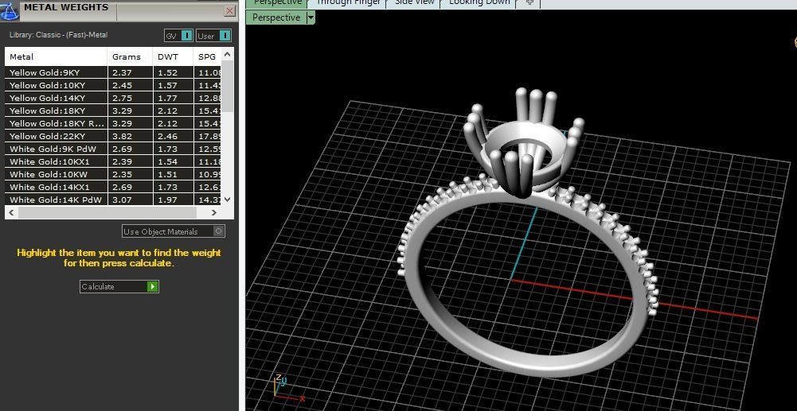Select the White Gold:9K PdW row

pyautogui.click(x=113, y=149)
